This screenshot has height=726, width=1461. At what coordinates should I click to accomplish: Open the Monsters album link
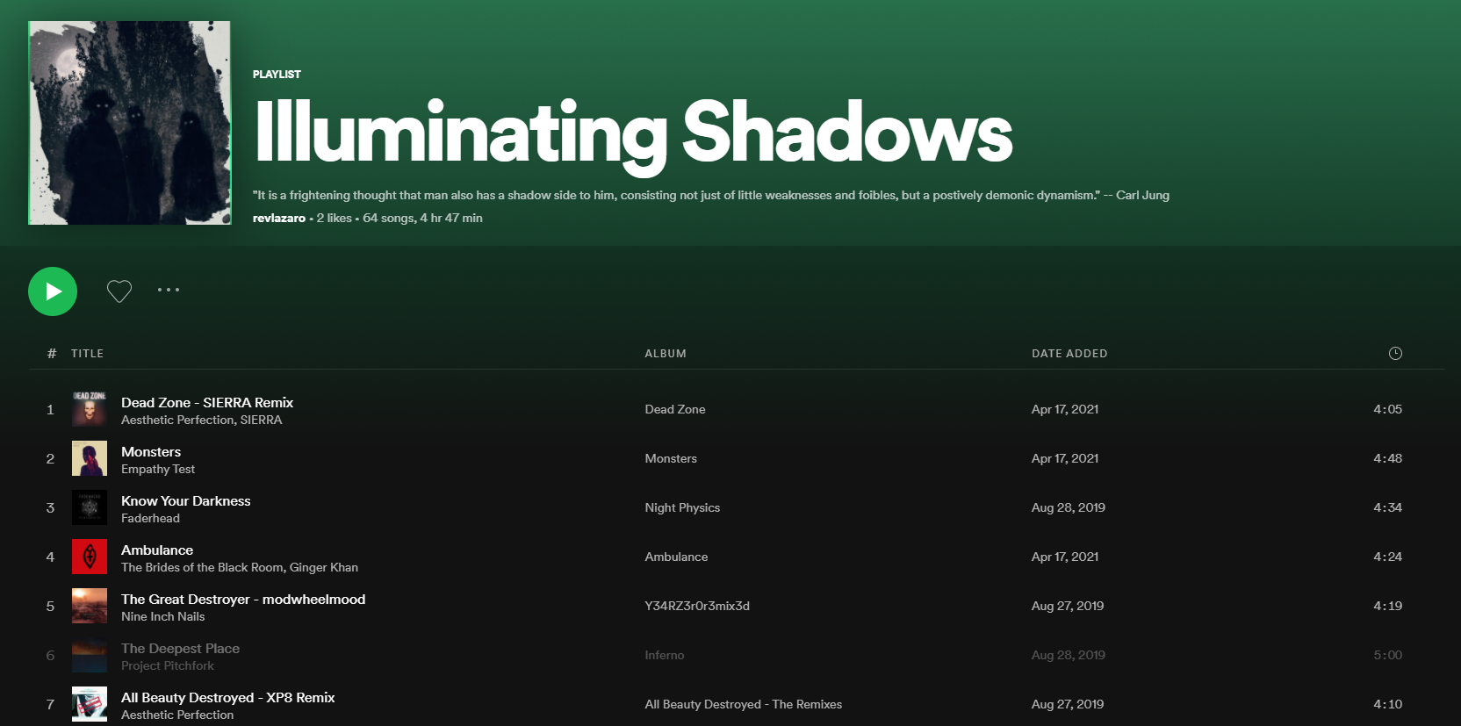[x=671, y=458]
